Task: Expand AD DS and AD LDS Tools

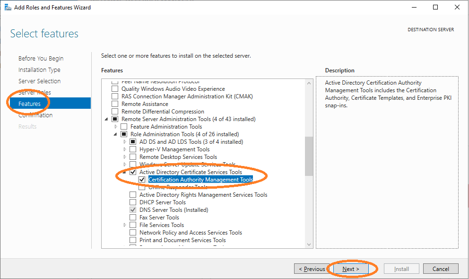Action: click(125, 142)
